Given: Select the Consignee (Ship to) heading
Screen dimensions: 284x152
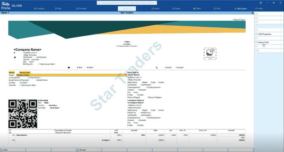Looking at the screenshot, I should pos(135,100).
